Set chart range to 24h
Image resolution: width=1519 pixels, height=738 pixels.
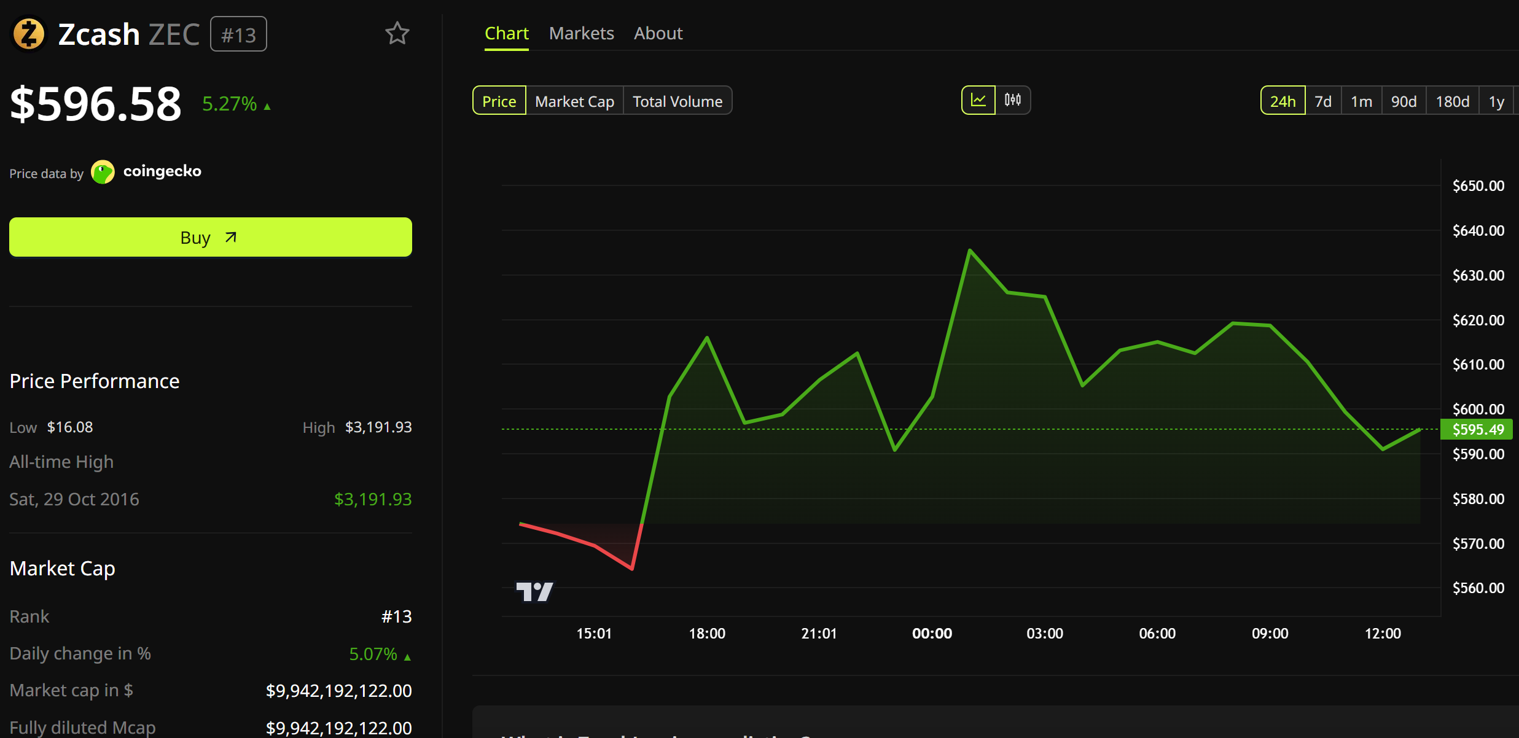click(x=1283, y=101)
